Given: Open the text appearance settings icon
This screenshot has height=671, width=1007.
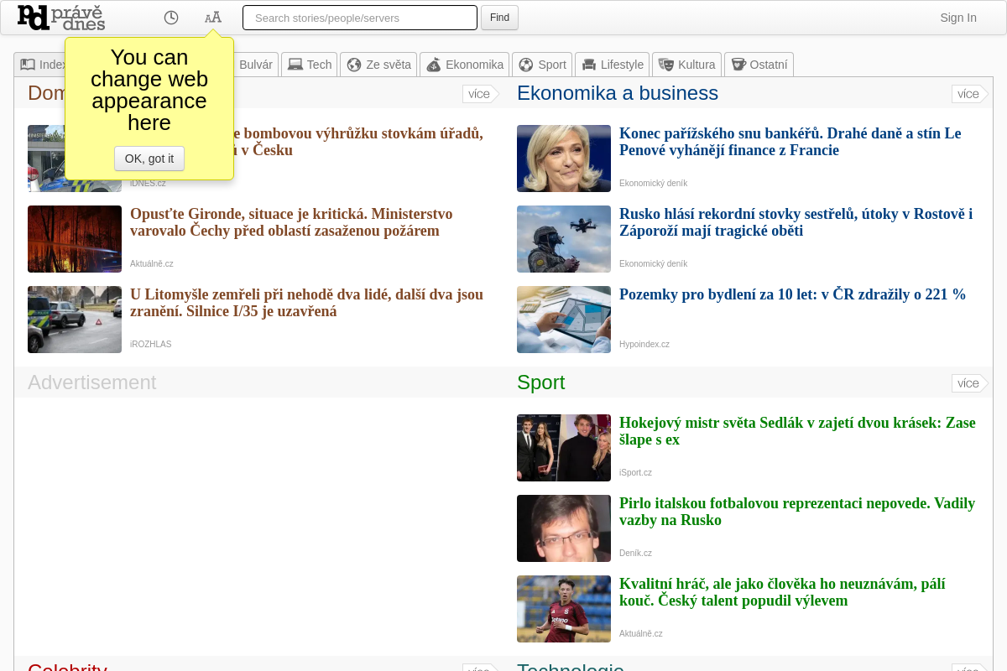Looking at the screenshot, I should pyautogui.click(x=213, y=18).
